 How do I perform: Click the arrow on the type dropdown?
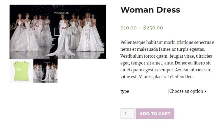point(206,91)
